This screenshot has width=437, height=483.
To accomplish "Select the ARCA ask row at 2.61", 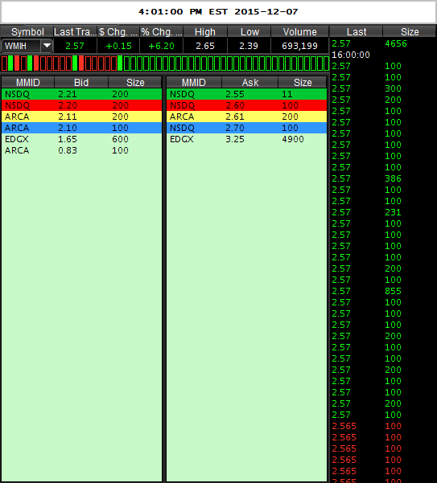I will click(x=246, y=117).
